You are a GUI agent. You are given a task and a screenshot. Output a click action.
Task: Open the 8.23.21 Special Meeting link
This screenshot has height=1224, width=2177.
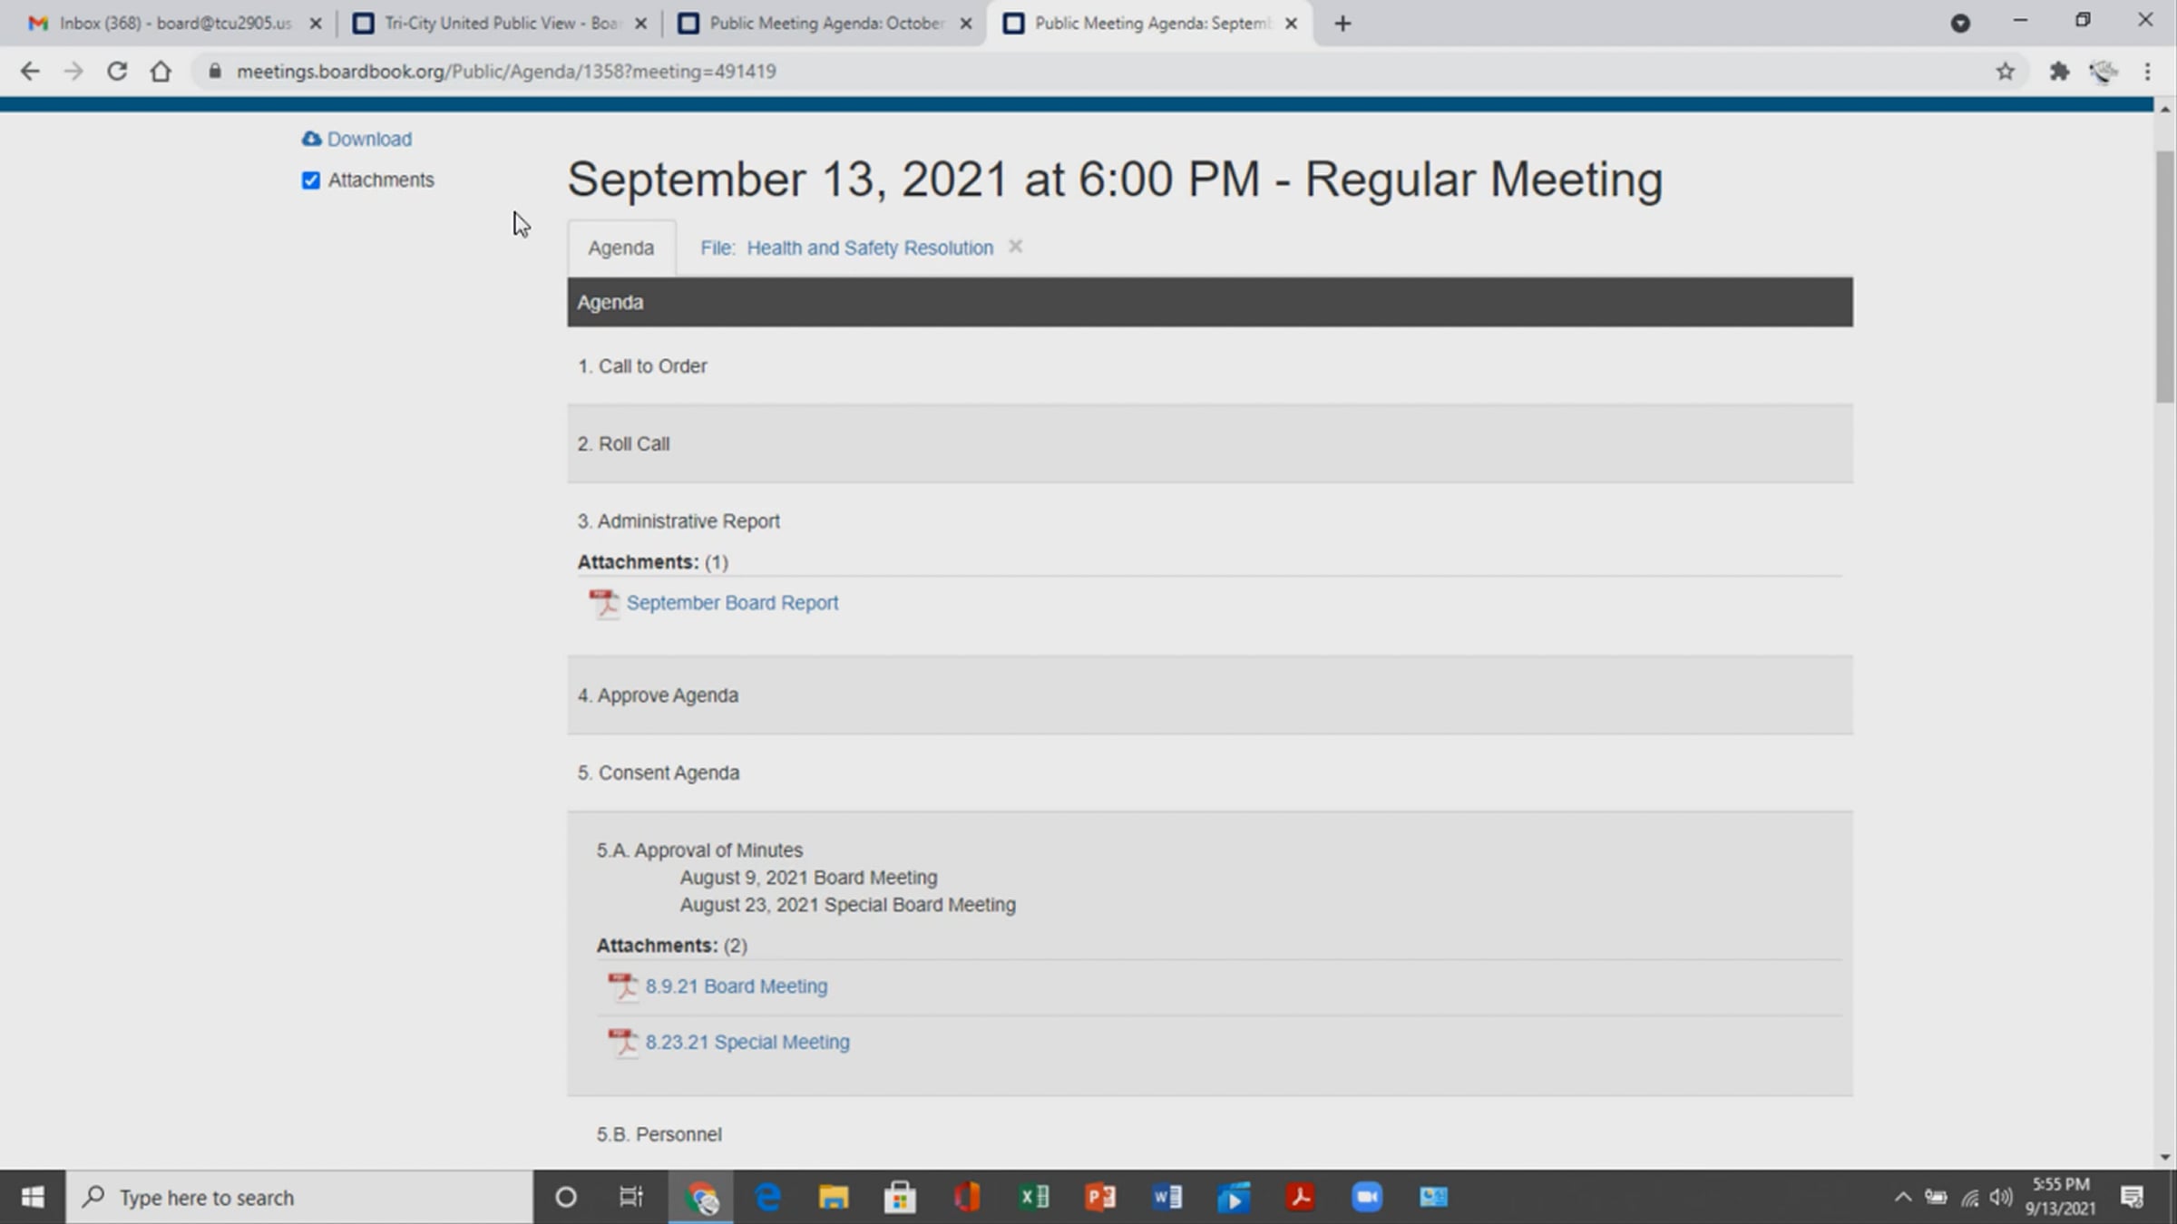747,1042
